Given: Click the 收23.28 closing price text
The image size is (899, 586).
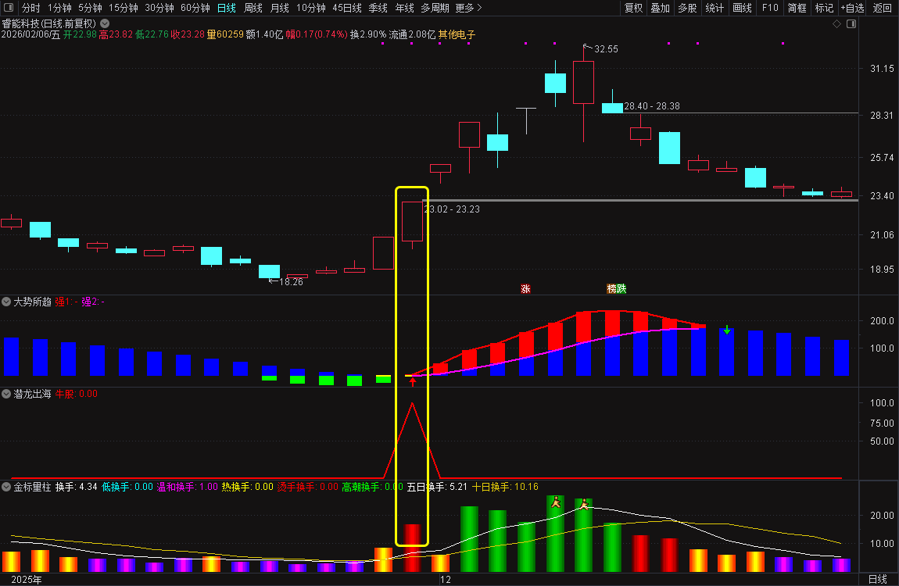Looking at the screenshot, I should pyautogui.click(x=188, y=34).
